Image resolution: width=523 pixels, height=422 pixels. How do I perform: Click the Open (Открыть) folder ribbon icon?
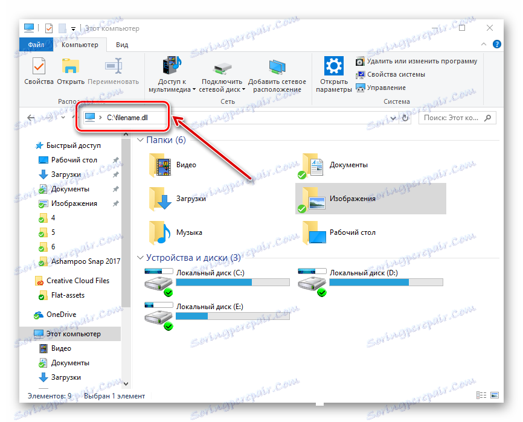click(x=71, y=66)
